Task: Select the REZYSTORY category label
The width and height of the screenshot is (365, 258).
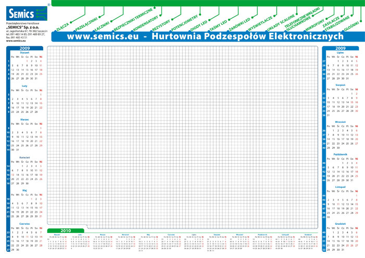Action: (161, 25)
